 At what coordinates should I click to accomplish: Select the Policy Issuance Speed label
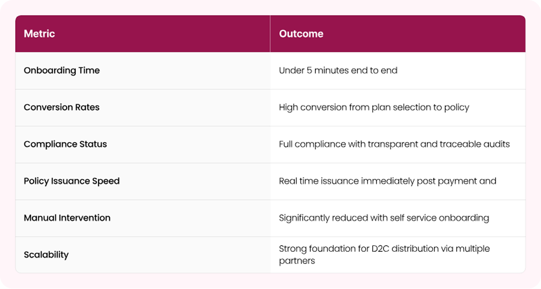71,181
